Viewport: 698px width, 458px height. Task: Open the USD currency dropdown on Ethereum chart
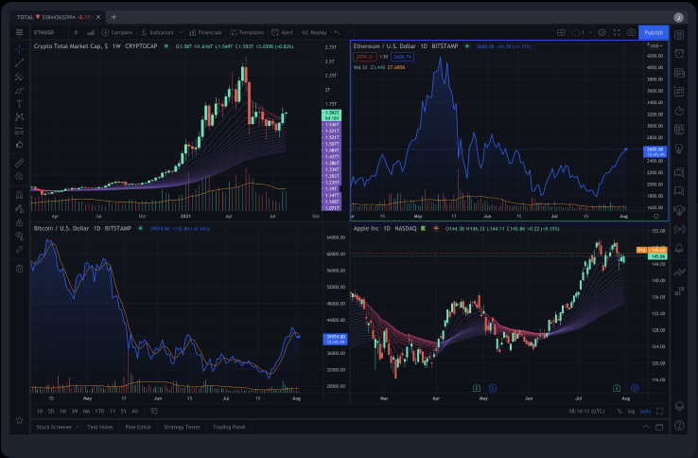tap(655, 45)
